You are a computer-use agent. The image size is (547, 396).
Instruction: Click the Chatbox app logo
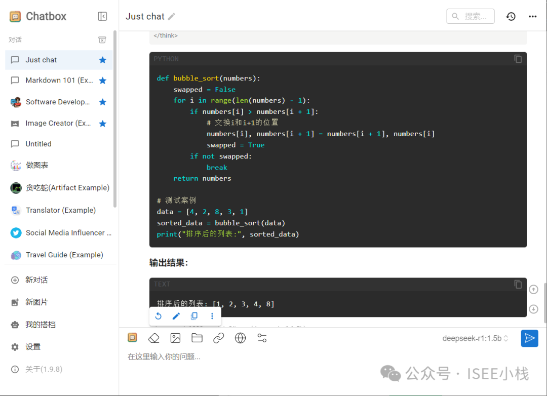[15, 16]
